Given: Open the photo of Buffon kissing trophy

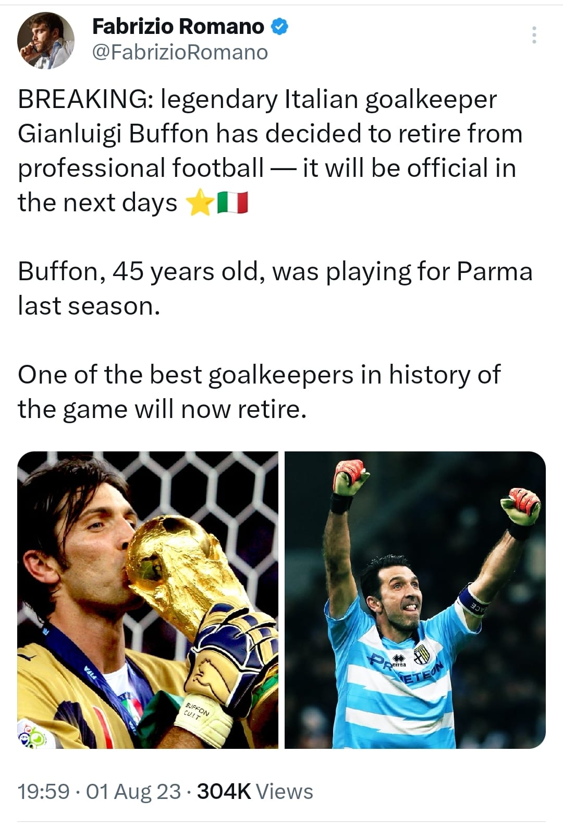Looking at the screenshot, I should point(148,600).
